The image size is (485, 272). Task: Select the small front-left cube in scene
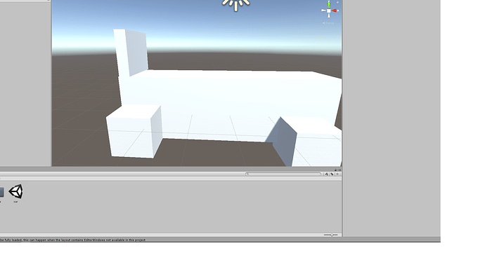tap(134, 131)
